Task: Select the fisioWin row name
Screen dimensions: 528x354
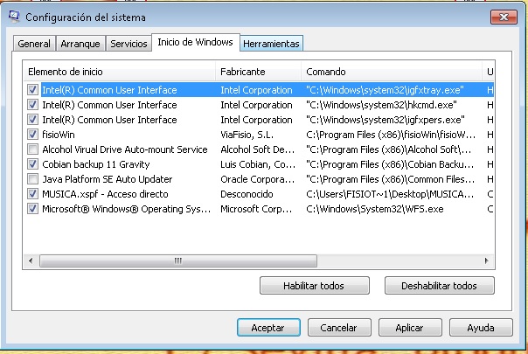Action: click(x=59, y=135)
